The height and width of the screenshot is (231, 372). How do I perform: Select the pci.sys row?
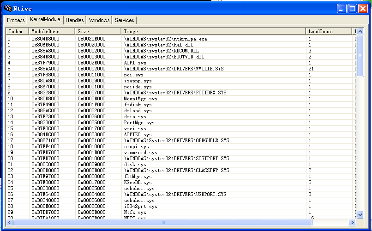pyautogui.click(x=181, y=75)
